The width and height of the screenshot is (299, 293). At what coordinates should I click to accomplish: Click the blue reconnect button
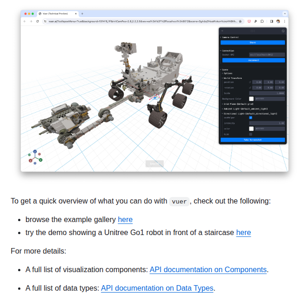pos(254,60)
